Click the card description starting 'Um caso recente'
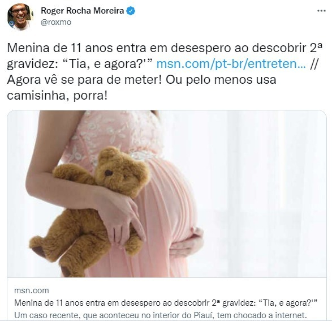 point(161,315)
